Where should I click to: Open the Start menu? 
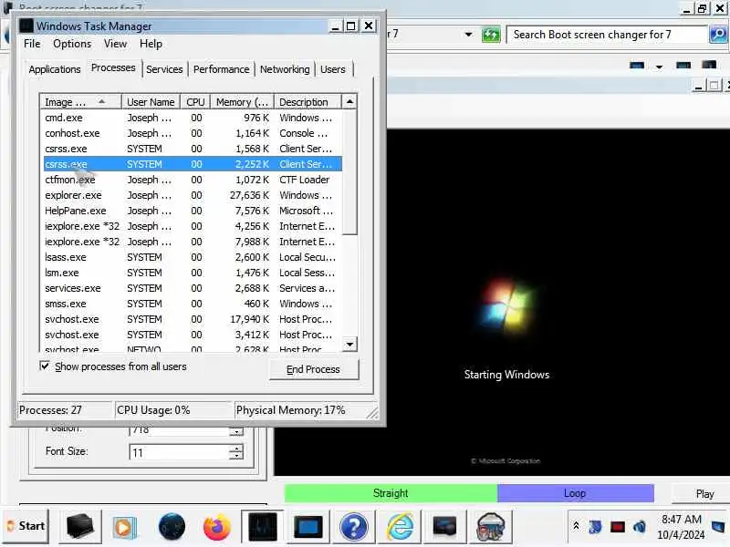point(26,526)
